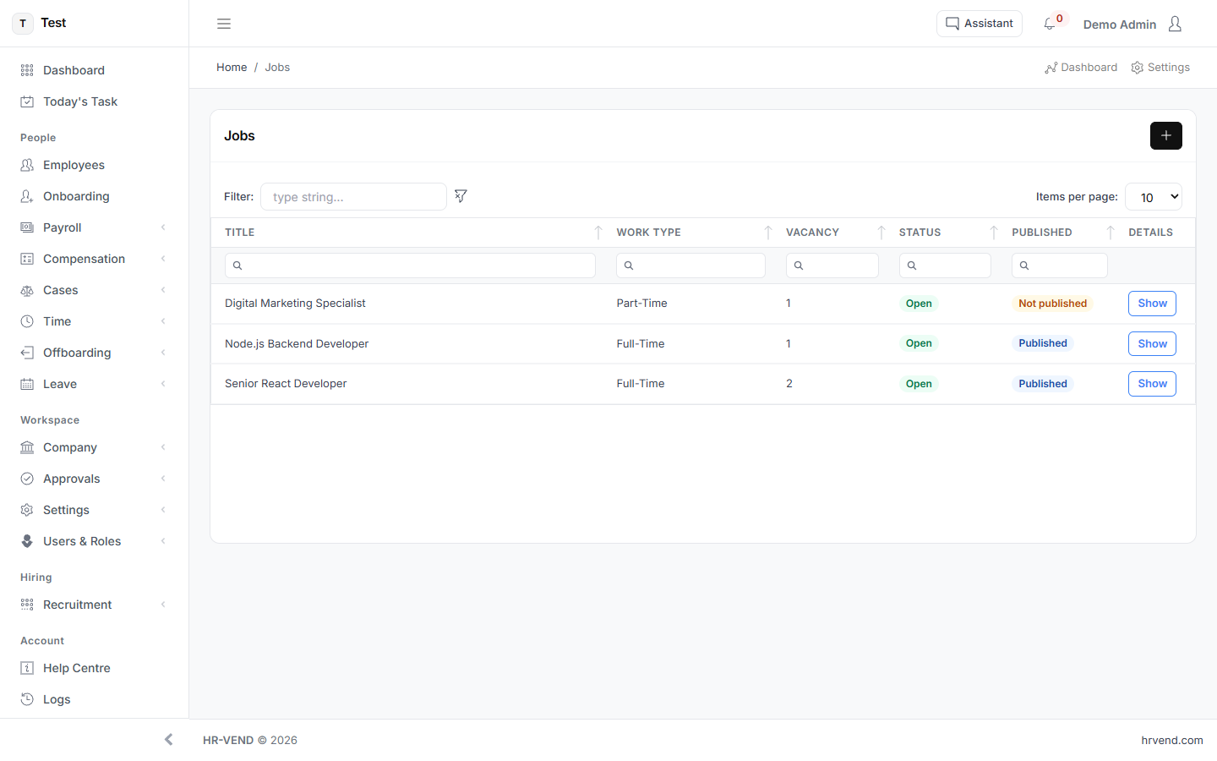Sort table by Work Type arrow
The width and height of the screenshot is (1217, 761).
pos(768,233)
